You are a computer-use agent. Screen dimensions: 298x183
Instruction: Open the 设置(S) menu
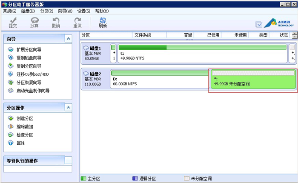[x=84, y=11]
